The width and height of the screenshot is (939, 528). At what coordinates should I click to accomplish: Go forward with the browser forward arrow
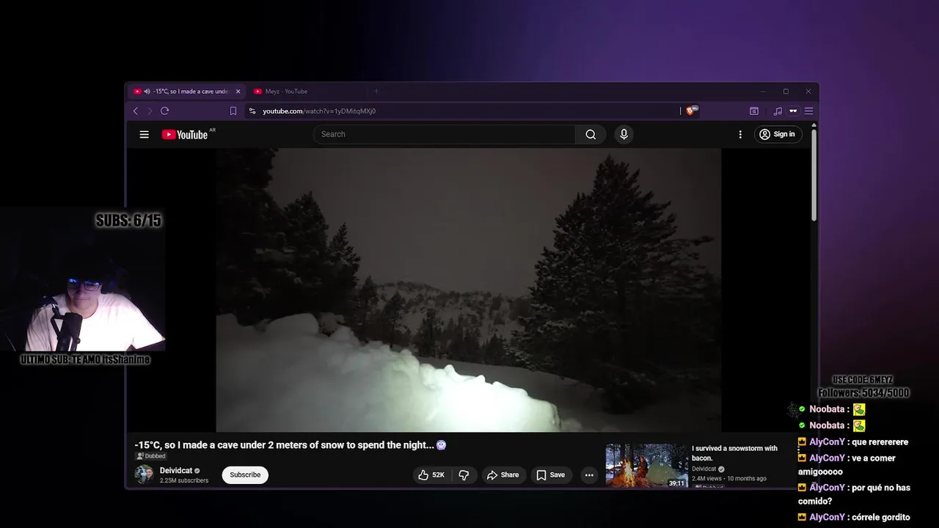[150, 111]
